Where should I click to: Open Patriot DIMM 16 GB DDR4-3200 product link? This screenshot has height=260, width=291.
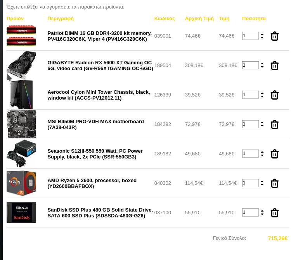(99, 36)
